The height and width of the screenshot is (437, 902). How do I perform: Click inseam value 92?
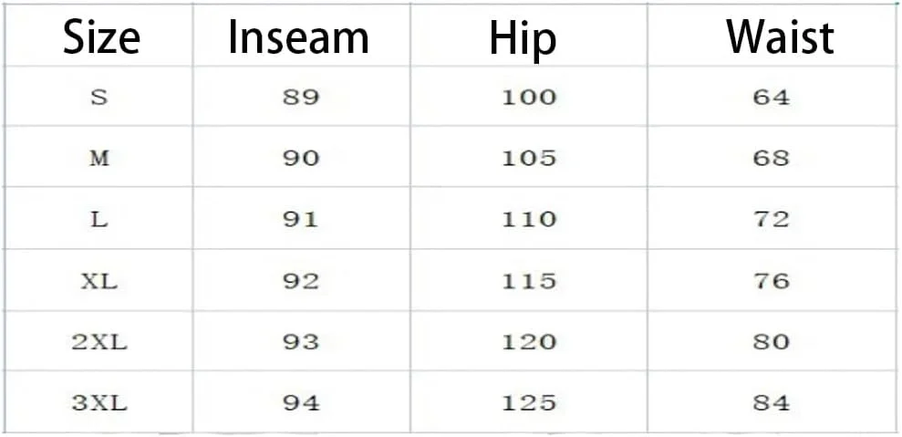(x=300, y=281)
